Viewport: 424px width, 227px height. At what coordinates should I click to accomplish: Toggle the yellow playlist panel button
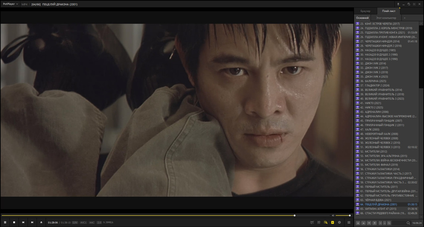pyautogui.click(x=333, y=222)
